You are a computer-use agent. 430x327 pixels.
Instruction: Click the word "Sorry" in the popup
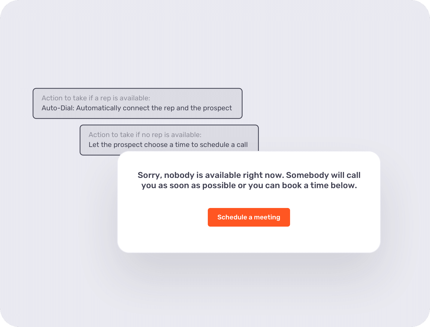click(x=148, y=175)
